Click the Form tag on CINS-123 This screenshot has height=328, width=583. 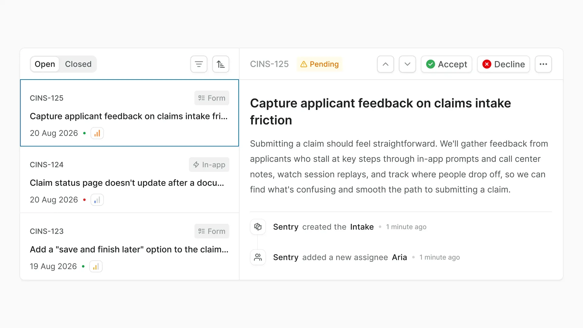(x=212, y=231)
